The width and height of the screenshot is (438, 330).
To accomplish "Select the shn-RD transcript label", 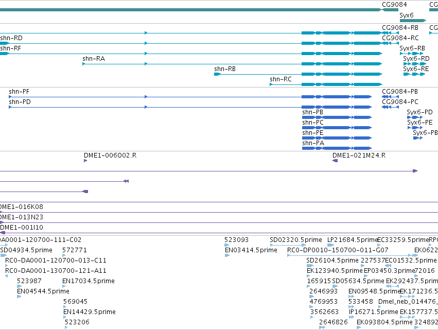I will point(11,38).
